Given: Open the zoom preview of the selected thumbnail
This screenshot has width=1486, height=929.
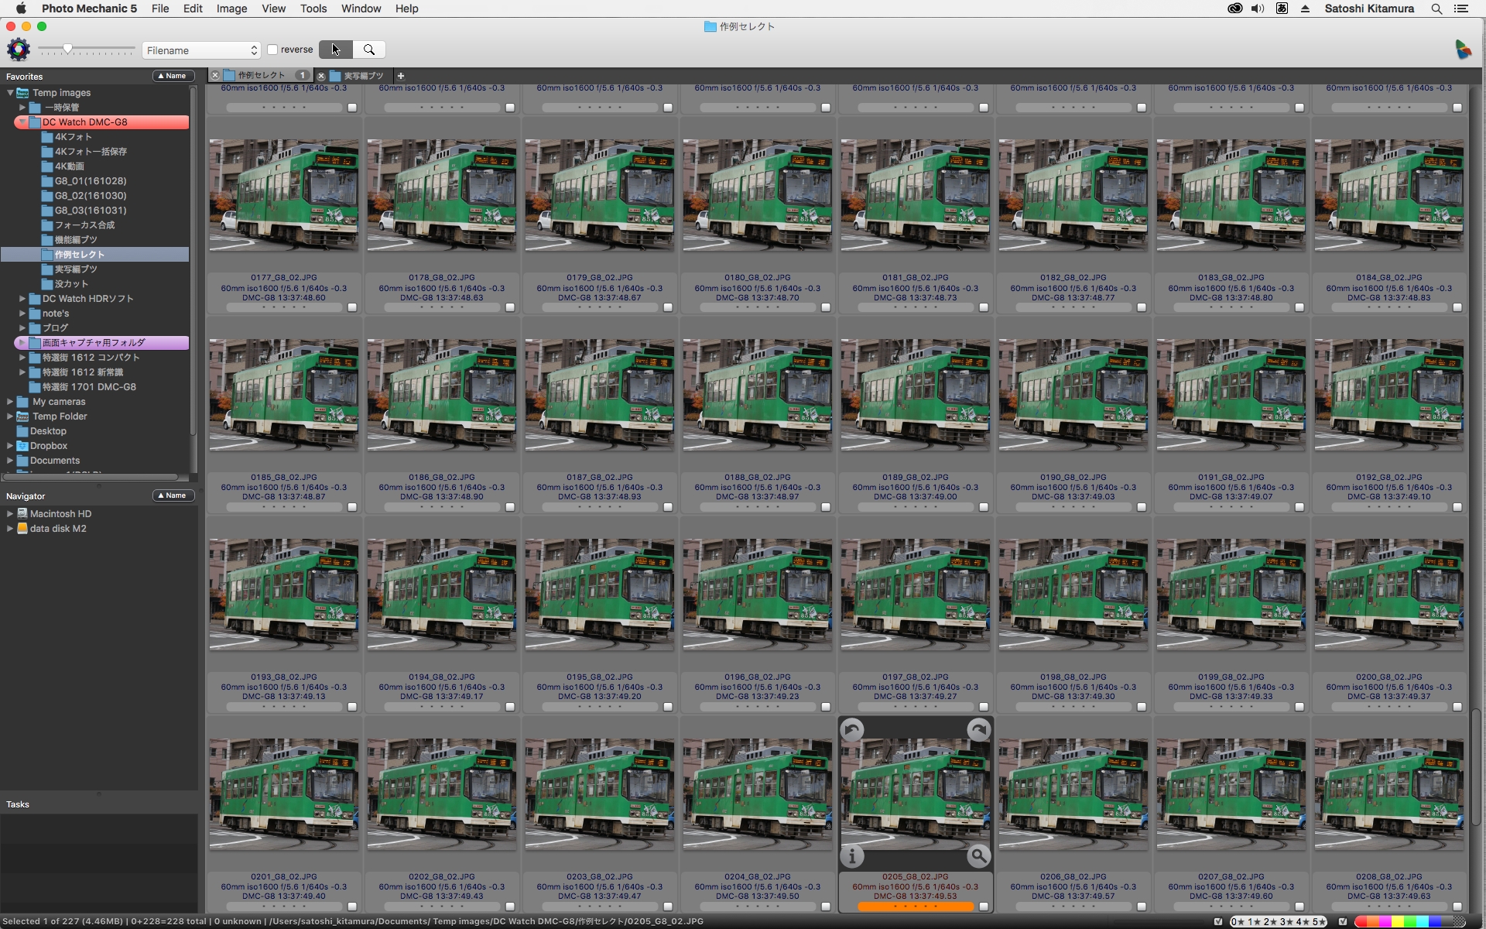Looking at the screenshot, I should click(x=978, y=856).
